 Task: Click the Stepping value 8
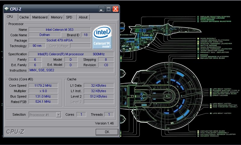pos(106,60)
